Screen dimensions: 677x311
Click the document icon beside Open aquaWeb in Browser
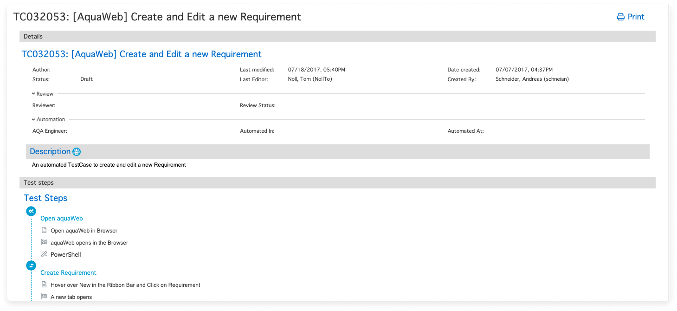point(44,230)
